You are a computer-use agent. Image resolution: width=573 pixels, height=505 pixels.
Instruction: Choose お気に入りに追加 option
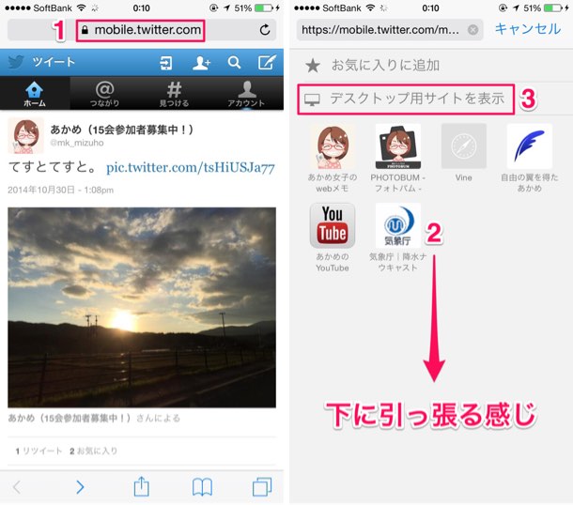(x=431, y=66)
